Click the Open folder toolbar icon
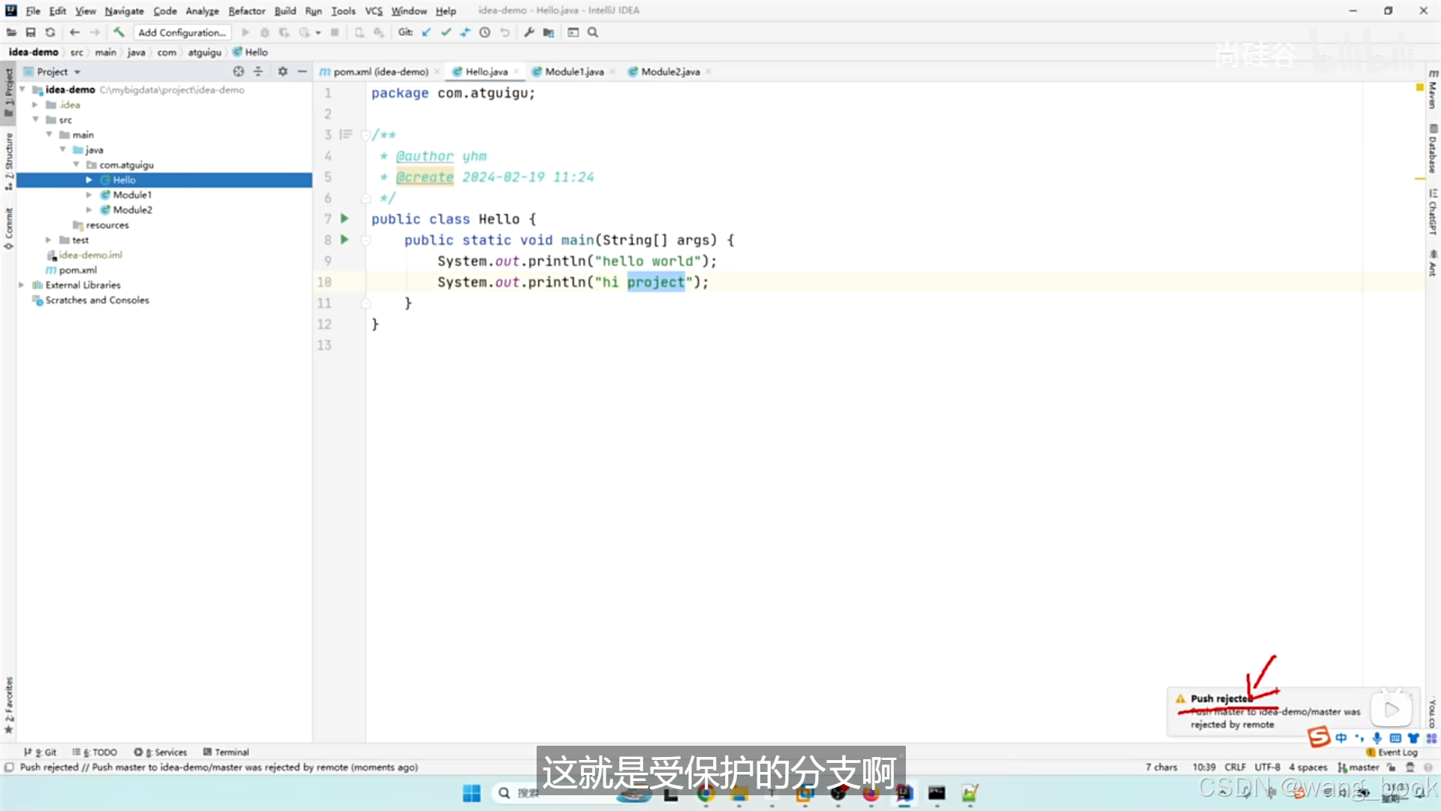Screen dimensions: 1441x811 (11, 32)
